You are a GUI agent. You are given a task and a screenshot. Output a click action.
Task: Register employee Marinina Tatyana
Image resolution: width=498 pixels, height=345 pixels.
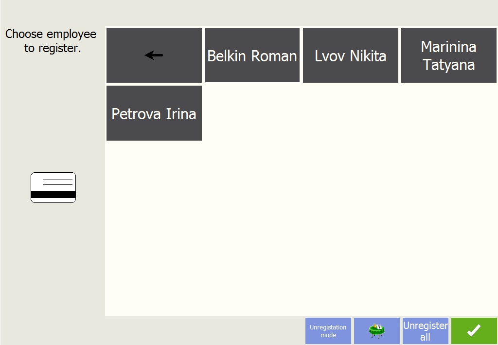(449, 55)
